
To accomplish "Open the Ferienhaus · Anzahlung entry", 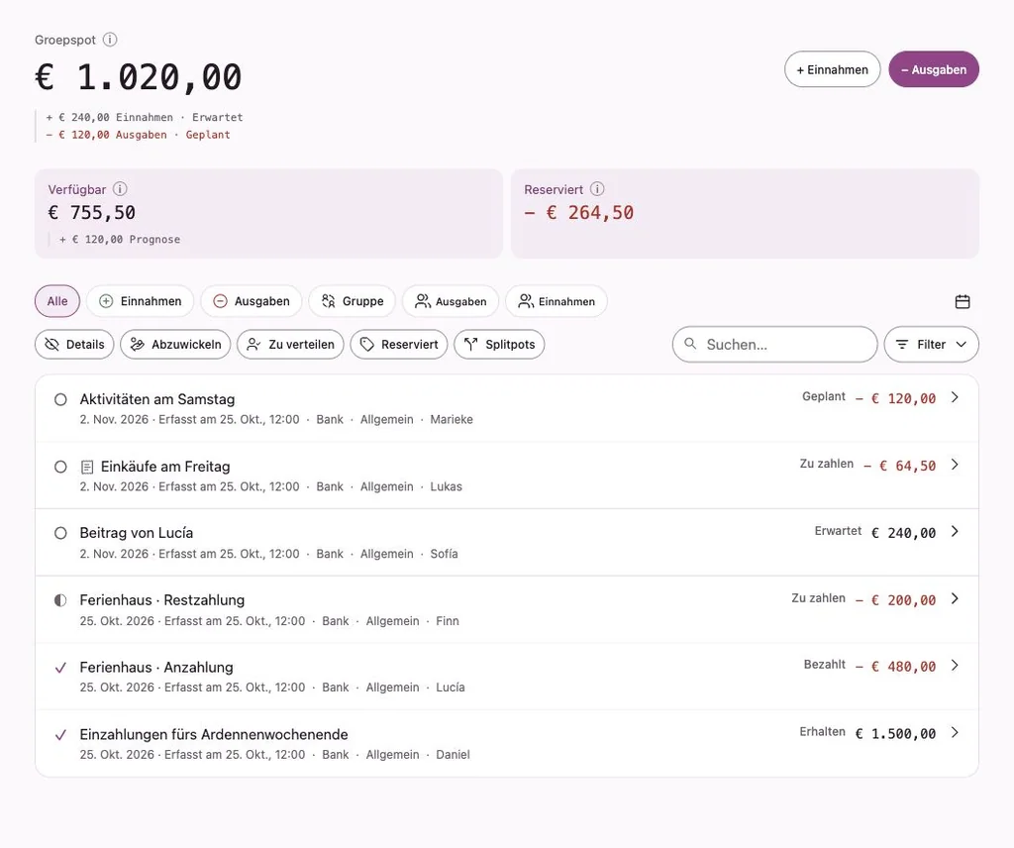I will pyautogui.click(x=507, y=677).
